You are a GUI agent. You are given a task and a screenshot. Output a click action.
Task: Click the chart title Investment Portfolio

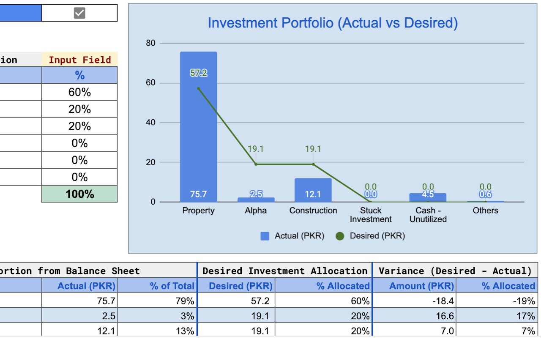pyautogui.click(x=333, y=23)
